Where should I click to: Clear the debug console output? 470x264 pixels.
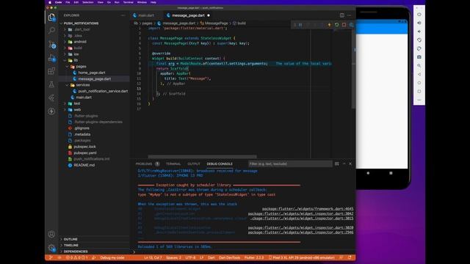pyautogui.click(x=337, y=164)
